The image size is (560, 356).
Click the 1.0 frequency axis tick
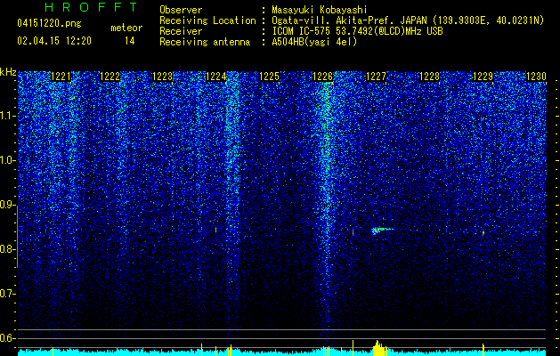click(7, 161)
